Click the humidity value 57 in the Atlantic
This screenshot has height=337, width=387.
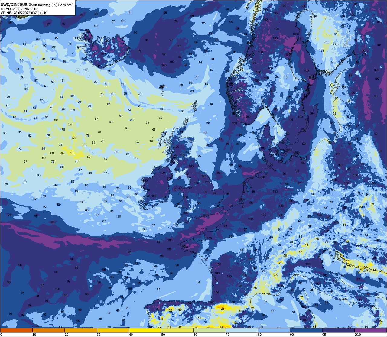[72, 153]
